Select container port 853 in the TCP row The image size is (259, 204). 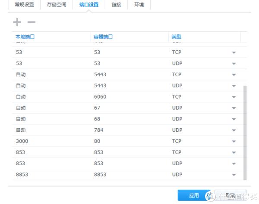pyautogui.click(x=98, y=152)
